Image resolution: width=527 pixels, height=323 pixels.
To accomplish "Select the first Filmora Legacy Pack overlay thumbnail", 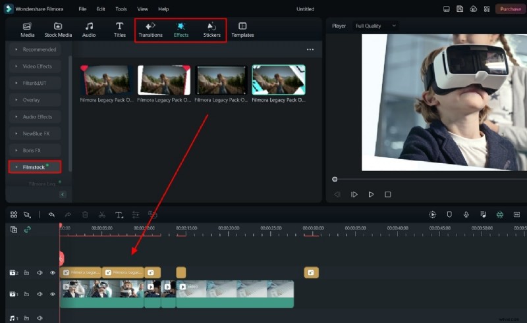I will [x=106, y=80].
